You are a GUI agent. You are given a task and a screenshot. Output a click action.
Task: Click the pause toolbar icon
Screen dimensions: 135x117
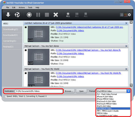point(38,15)
